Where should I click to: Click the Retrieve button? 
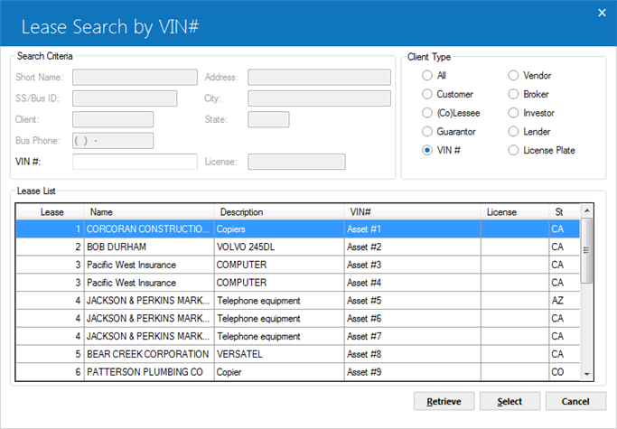(x=444, y=401)
